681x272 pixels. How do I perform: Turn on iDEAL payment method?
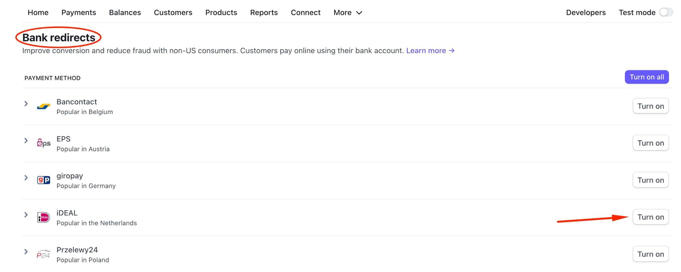coord(650,217)
